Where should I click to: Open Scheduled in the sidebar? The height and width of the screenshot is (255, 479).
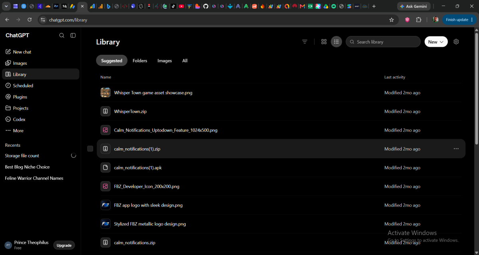click(40, 86)
